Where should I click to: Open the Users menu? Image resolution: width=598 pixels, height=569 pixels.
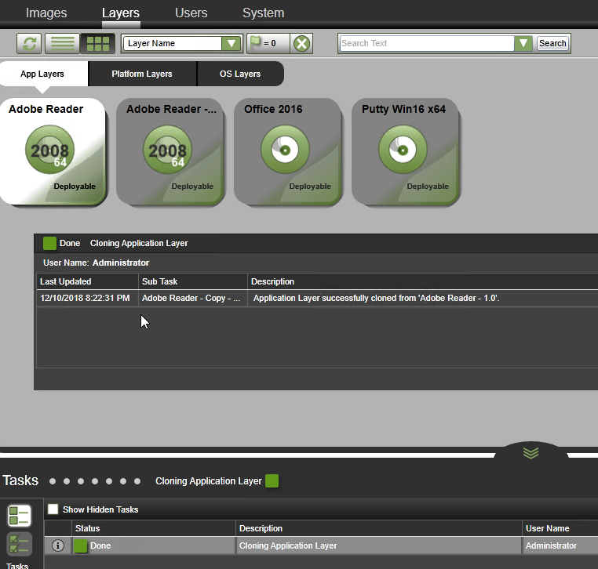[191, 13]
